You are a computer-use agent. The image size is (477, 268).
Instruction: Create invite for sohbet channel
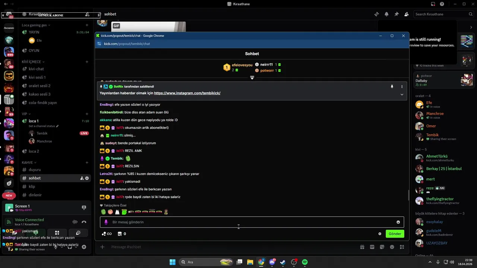82,178
